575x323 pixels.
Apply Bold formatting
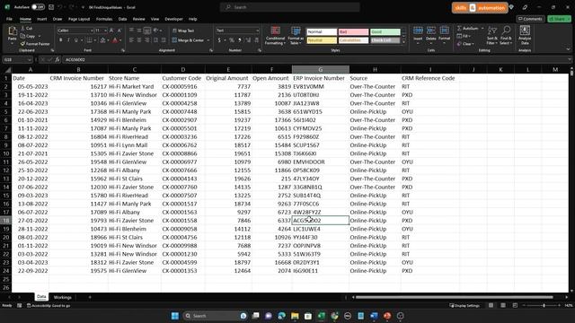click(60, 39)
